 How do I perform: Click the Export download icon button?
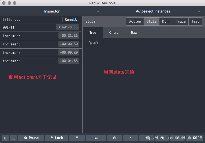(x=146, y=138)
